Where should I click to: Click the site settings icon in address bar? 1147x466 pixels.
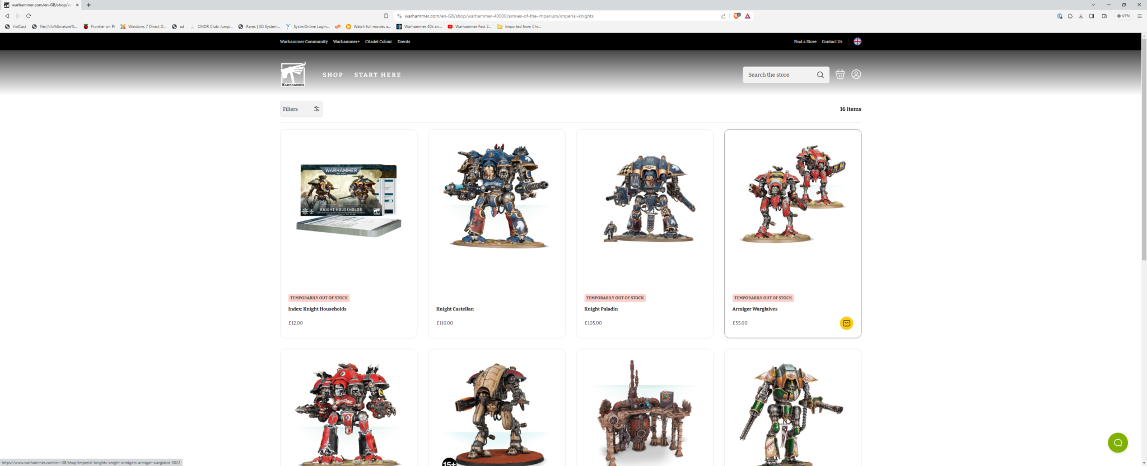click(x=399, y=16)
